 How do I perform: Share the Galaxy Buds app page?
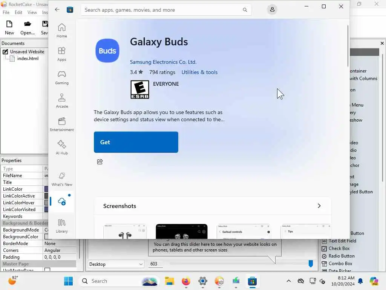click(100, 162)
